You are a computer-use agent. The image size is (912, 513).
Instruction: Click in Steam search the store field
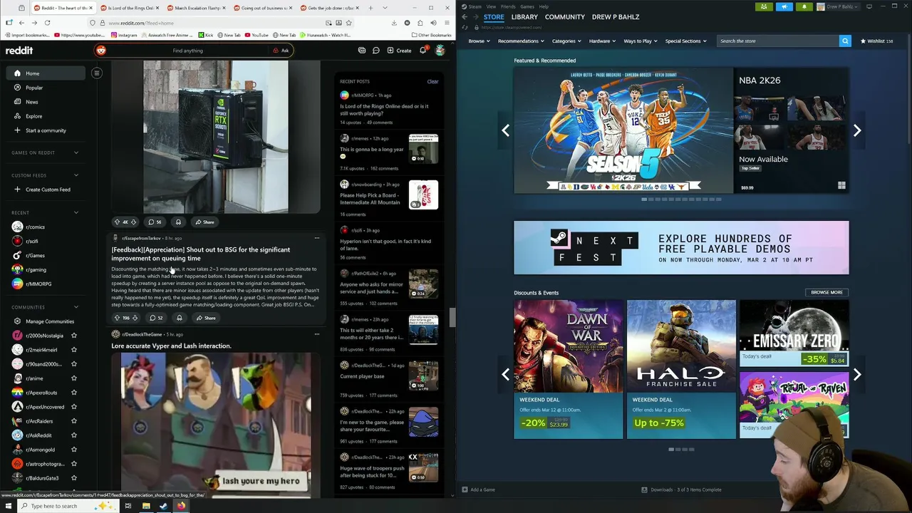point(777,41)
